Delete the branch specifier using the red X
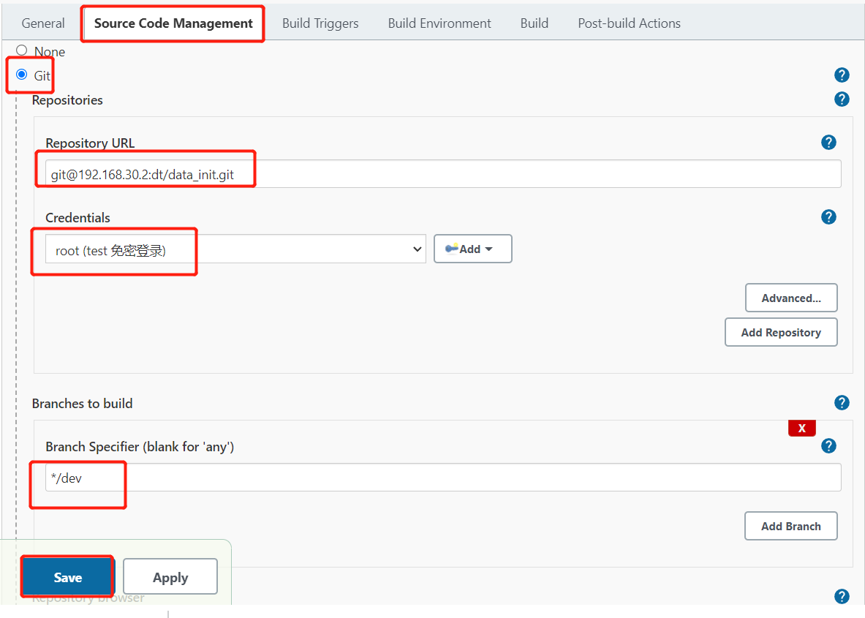This screenshot has width=865, height=618. (801, 428)
